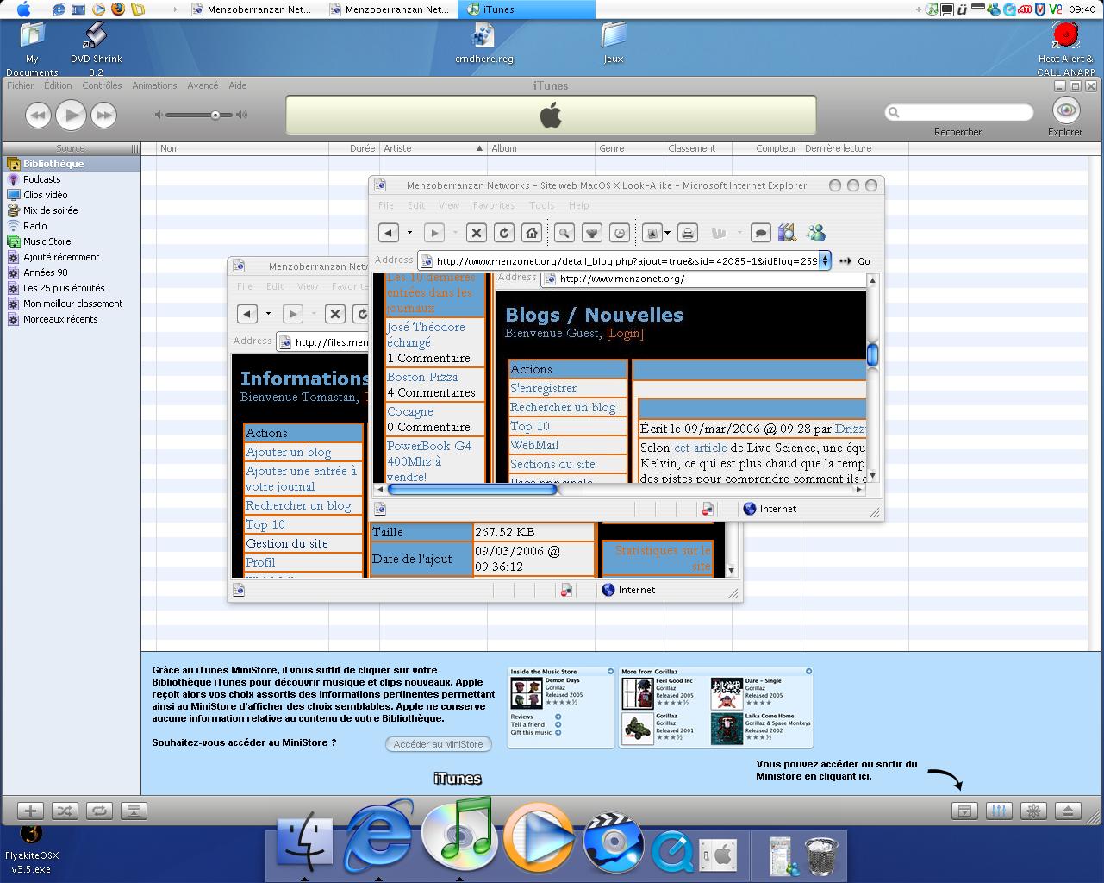Viewport: 1104px width, 883px height.
Task: Click the iTunes Rechercher search field
Action: pyautogui.click(x=958, y=112)
